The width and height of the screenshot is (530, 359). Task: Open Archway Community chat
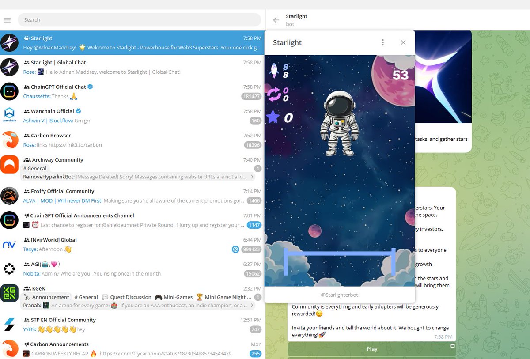[x=132, y=168]
